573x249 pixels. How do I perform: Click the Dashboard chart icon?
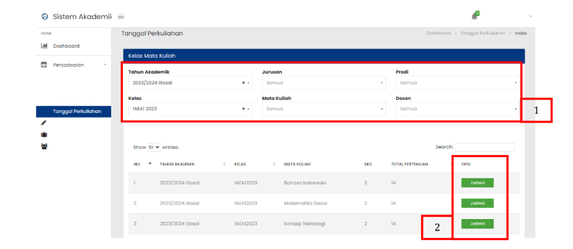(x=44, y=46)
